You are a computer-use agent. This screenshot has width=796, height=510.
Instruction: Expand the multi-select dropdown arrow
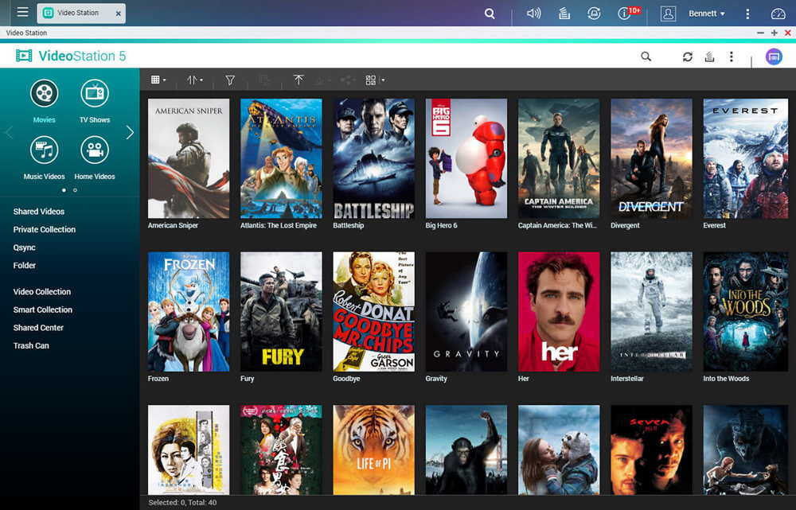coord(383,80)
